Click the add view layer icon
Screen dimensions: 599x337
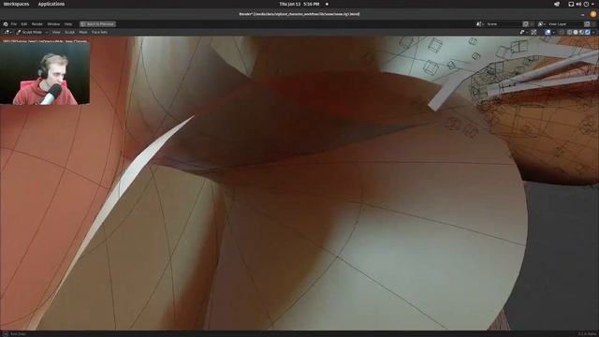click(x=587, y=24)
